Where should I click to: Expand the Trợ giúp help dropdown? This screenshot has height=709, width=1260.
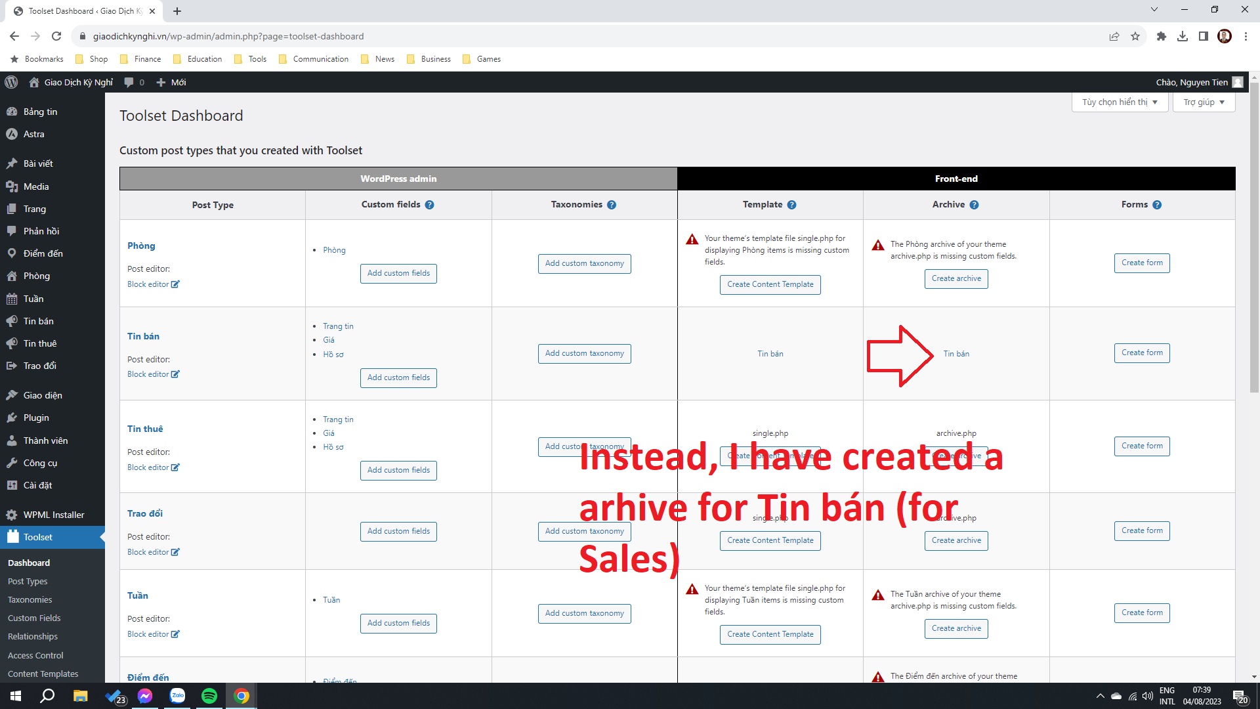(x=1204, y=102)
